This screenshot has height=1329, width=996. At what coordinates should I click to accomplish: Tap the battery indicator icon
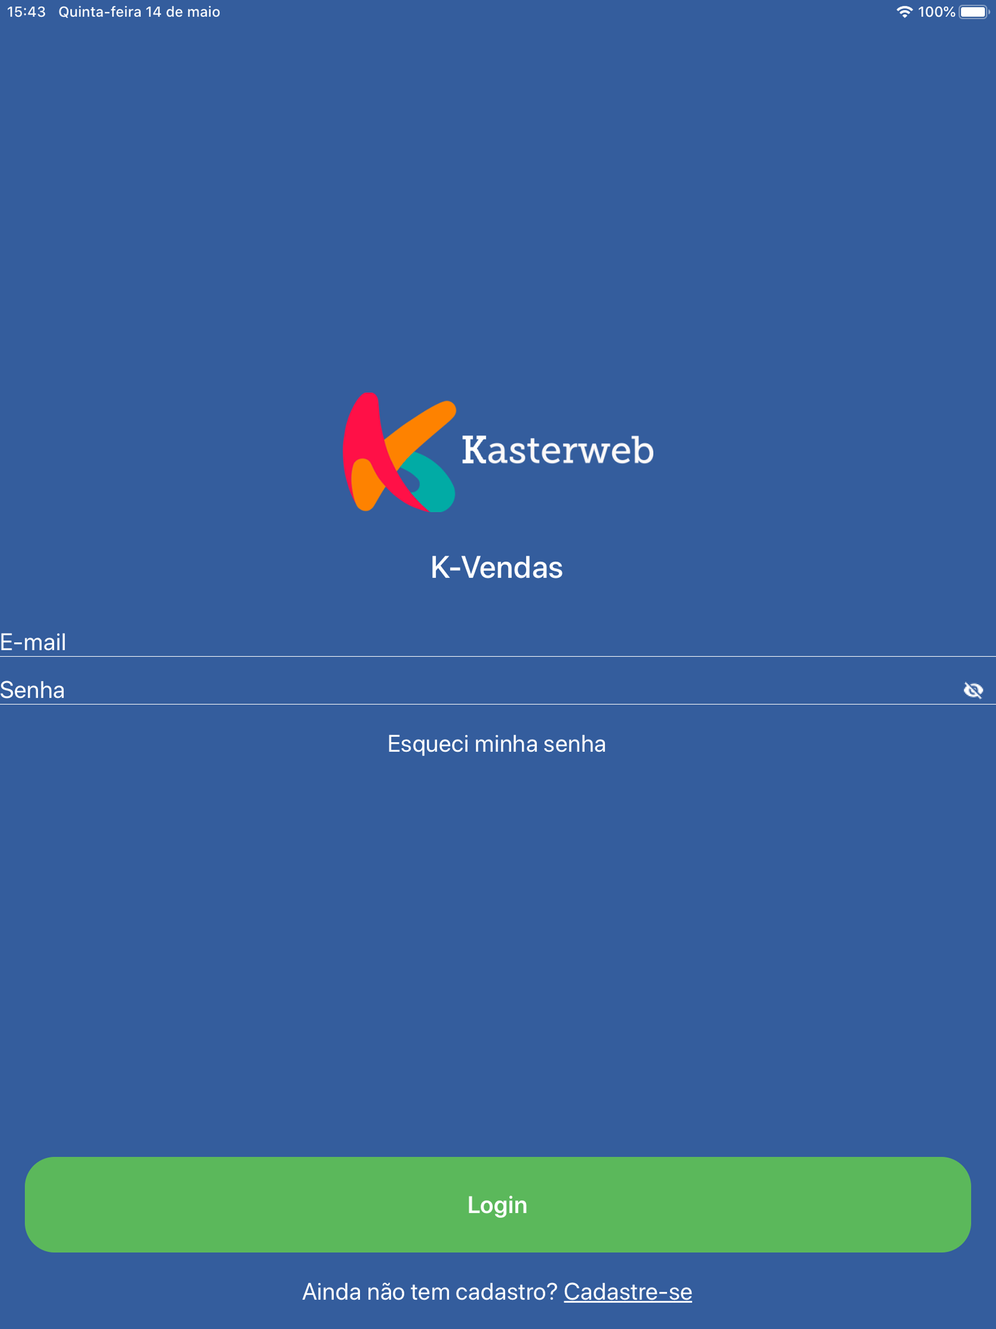[x=974, y=11]
